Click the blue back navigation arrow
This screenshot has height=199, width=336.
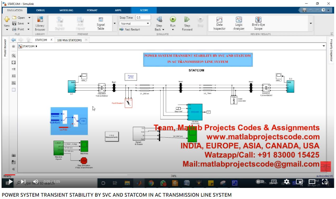[13, 40]
